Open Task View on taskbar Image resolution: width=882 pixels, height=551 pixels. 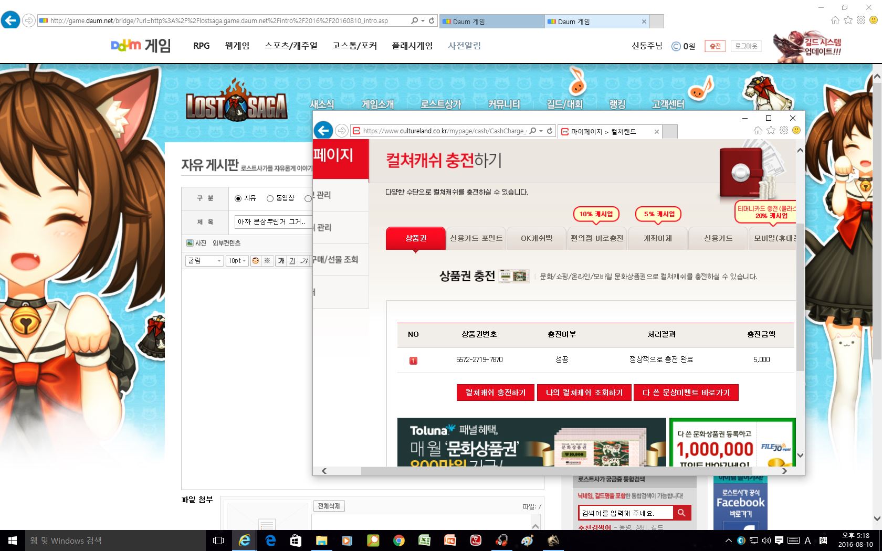pyautogui.click(x=218, y=541)
